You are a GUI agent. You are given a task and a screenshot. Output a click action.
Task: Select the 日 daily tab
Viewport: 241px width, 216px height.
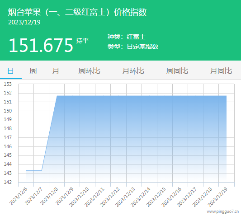coord(10,71)
